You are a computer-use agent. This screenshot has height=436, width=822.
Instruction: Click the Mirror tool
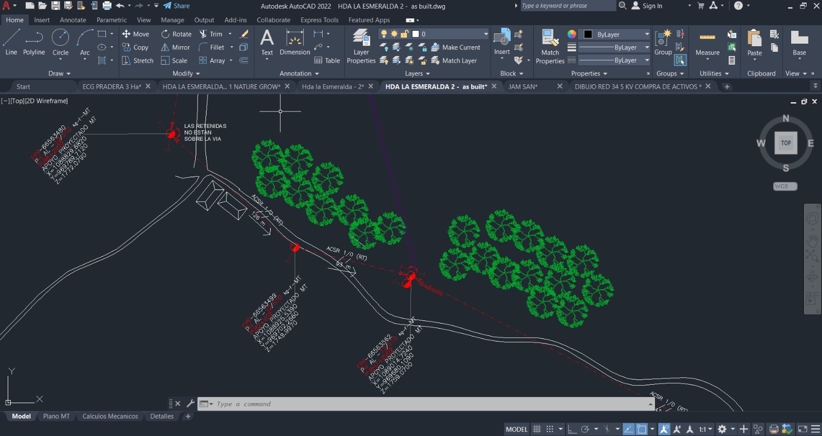click(175, 47)
